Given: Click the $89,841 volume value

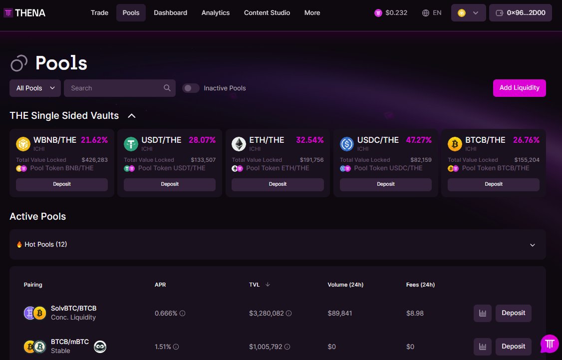Looking at the screenshot, I should pos(340,314).
